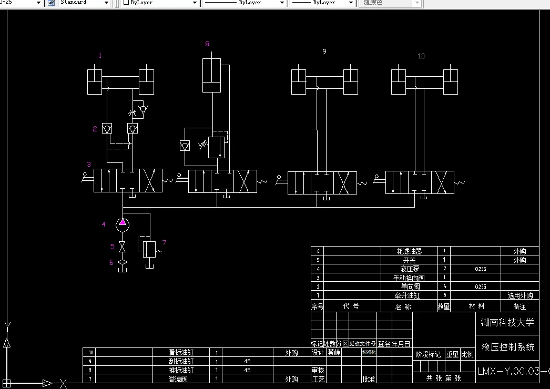Select the 序号 header cell
Screen dimensions: 550x389
click(318, 306)
